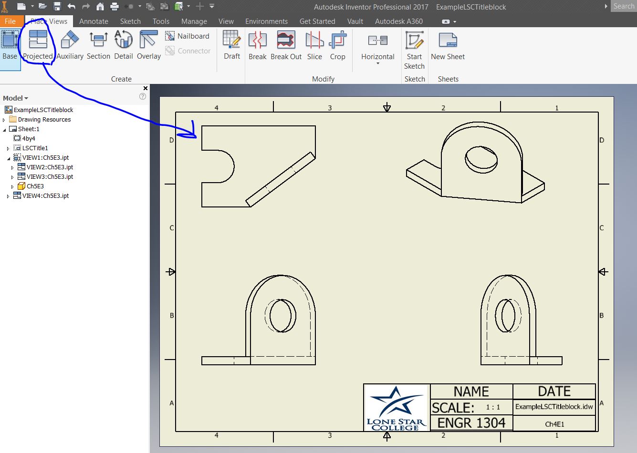This screenshot has width=637, height=453.
Task: Click the 1 : 1 scale value
Action: 493,407
